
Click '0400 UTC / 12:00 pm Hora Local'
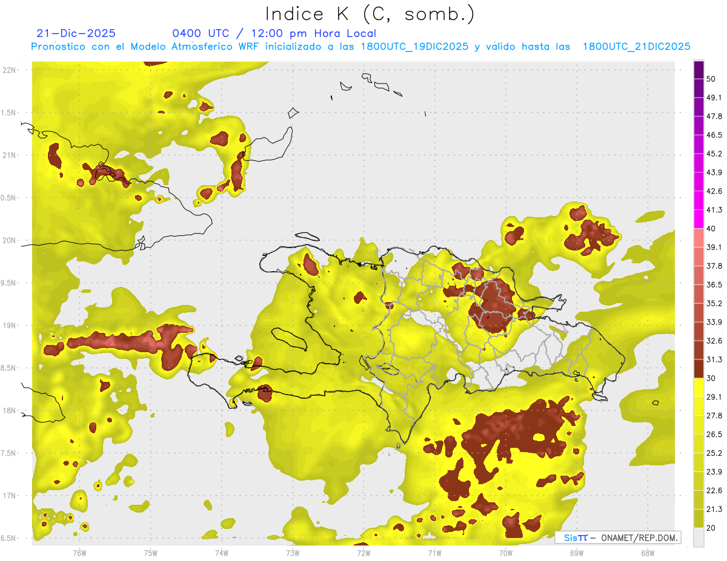[x=274, y=33]
